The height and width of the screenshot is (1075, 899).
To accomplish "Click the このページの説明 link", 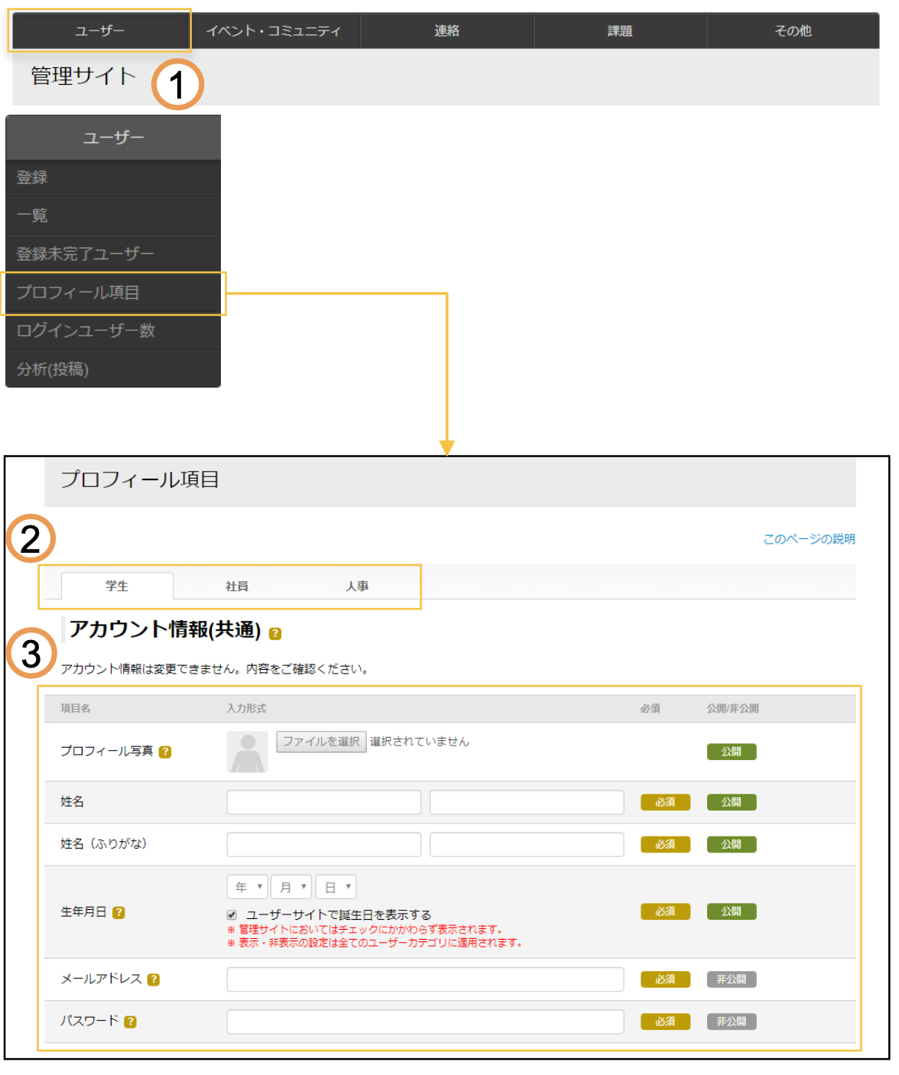I will [x=809, y=539].
